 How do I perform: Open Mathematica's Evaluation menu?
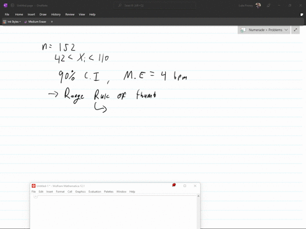pyautogui.click(x=95, y=191)
